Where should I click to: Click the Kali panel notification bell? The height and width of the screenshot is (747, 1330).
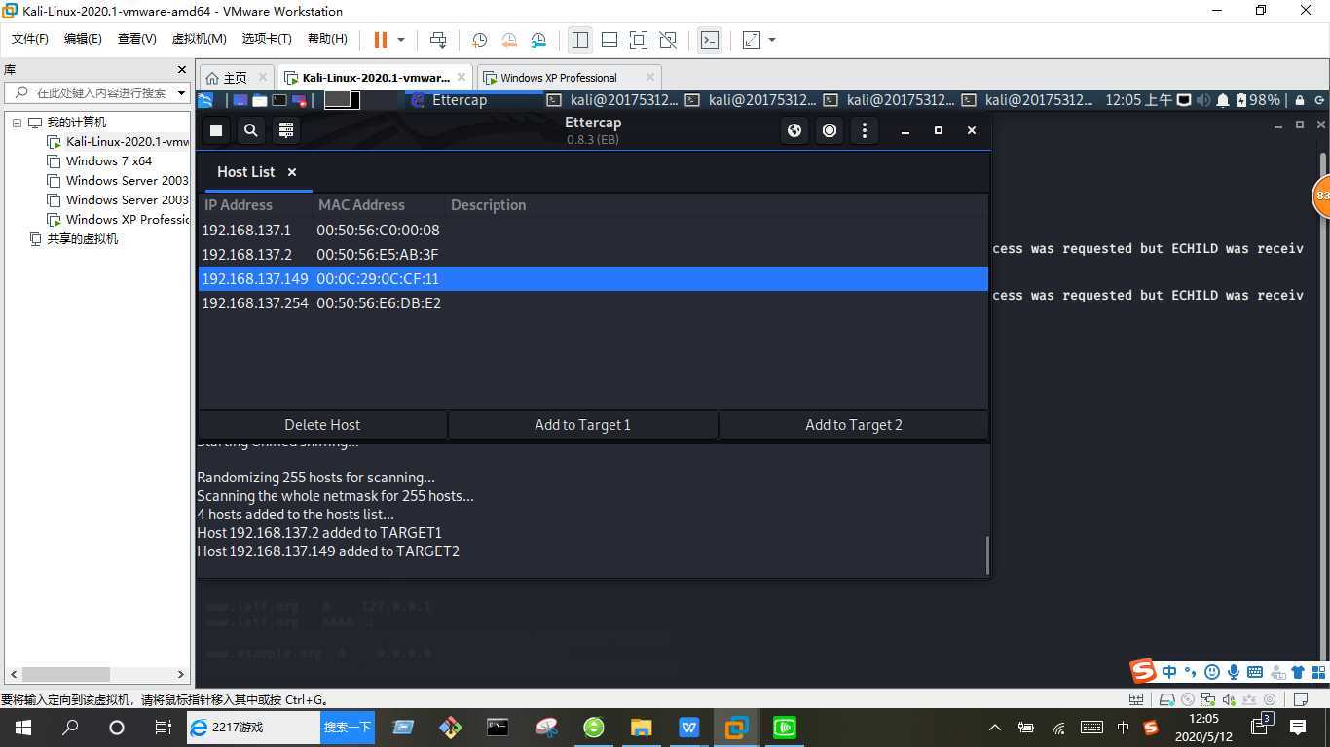tap(1223, 100)
